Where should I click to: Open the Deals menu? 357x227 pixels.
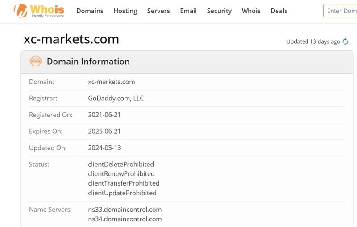[279, 11]
